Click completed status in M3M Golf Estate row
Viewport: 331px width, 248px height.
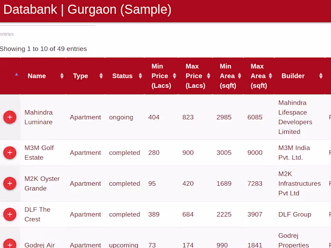pos(125,153)
